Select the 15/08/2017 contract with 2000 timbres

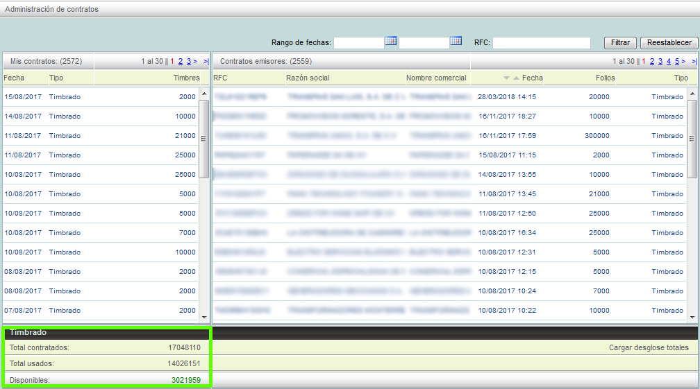(101, 97)
